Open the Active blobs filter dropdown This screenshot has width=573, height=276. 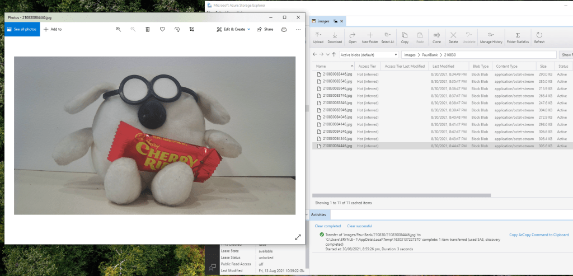pos(368,55)
